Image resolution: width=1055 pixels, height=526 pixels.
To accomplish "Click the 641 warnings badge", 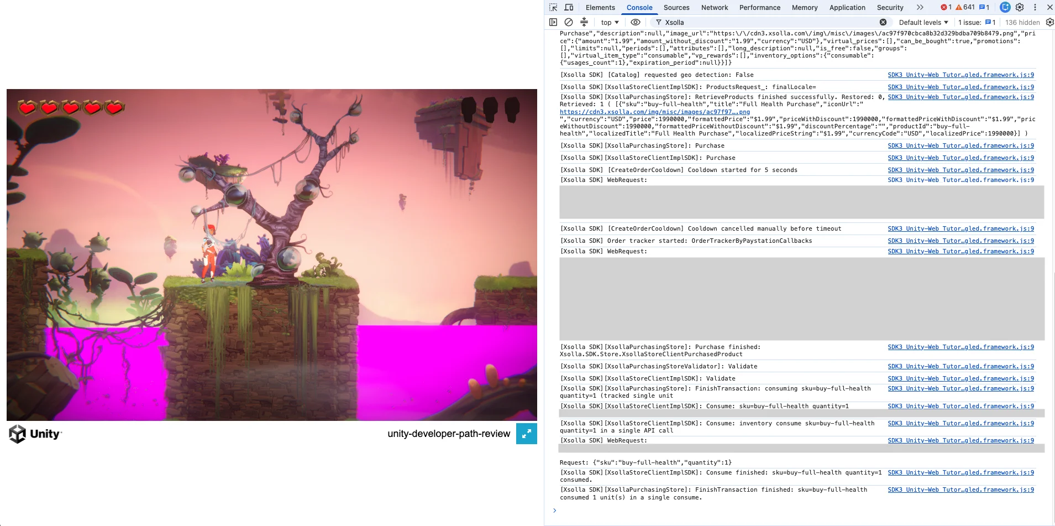I will point(965,7).
